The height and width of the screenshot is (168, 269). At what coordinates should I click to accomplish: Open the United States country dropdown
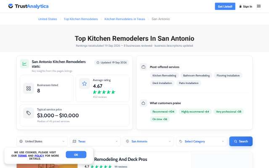pos(42,141)
